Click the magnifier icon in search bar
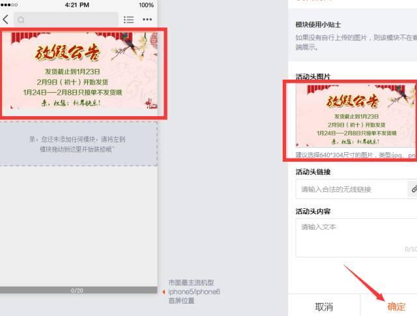 (22, 20)
